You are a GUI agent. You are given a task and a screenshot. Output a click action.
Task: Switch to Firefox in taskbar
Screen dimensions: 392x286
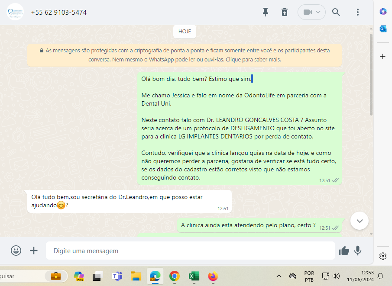(x=213, y=276)
